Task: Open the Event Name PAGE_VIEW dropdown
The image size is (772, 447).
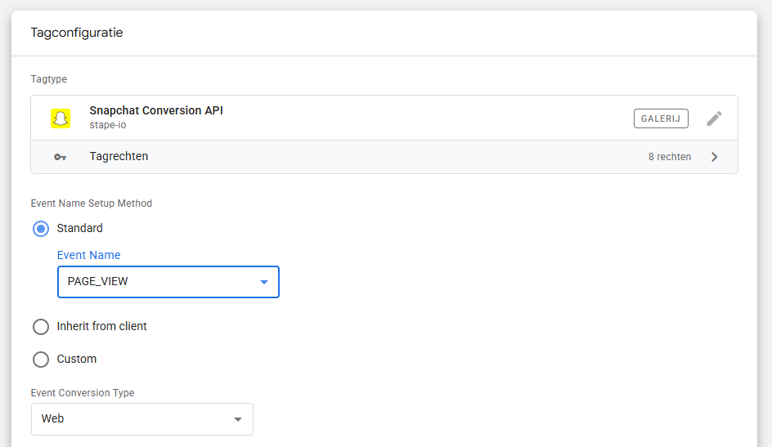Action: pos(168,282)
